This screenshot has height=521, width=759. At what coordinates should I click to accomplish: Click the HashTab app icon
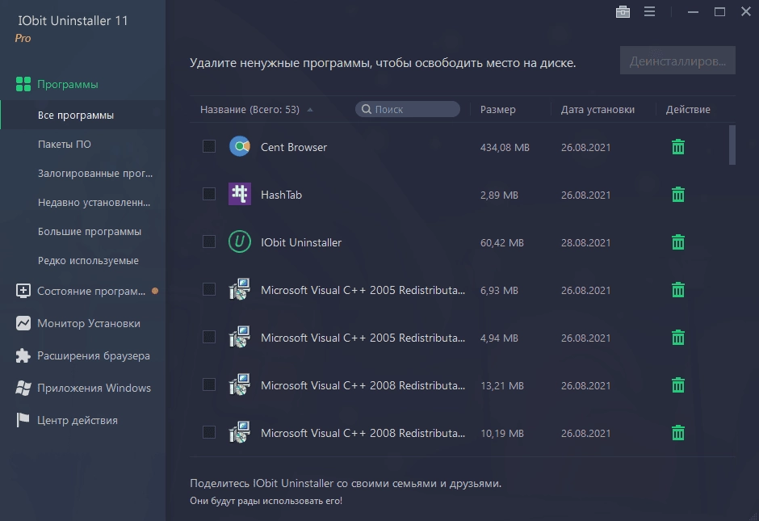(x=240, y=194)
